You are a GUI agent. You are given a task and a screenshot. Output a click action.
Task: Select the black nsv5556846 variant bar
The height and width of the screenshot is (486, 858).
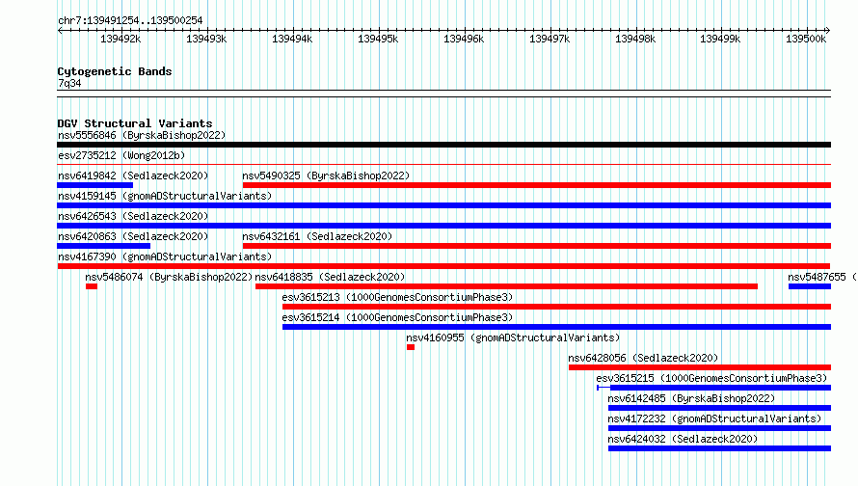pyautogui.click(x=443, y=145)
